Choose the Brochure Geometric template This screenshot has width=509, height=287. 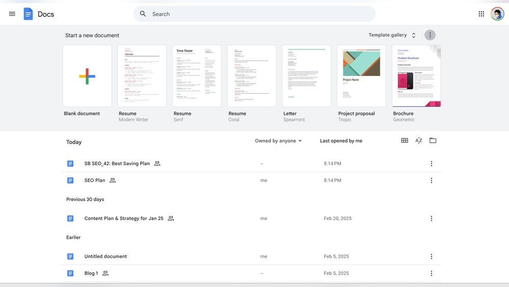(x=416, y=76)
